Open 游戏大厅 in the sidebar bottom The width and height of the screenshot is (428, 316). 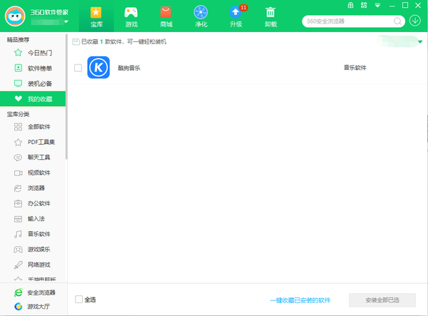(39, 307)
